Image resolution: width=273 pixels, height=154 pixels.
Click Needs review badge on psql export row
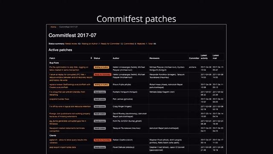click(x=100, y=147)
